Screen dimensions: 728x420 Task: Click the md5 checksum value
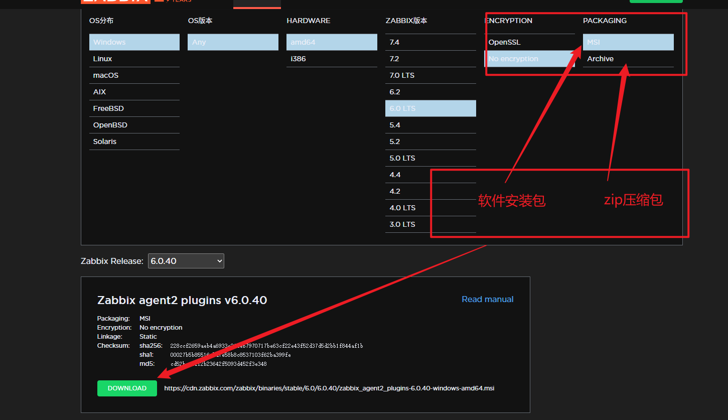pyautogui.click(x=218, y=364)
